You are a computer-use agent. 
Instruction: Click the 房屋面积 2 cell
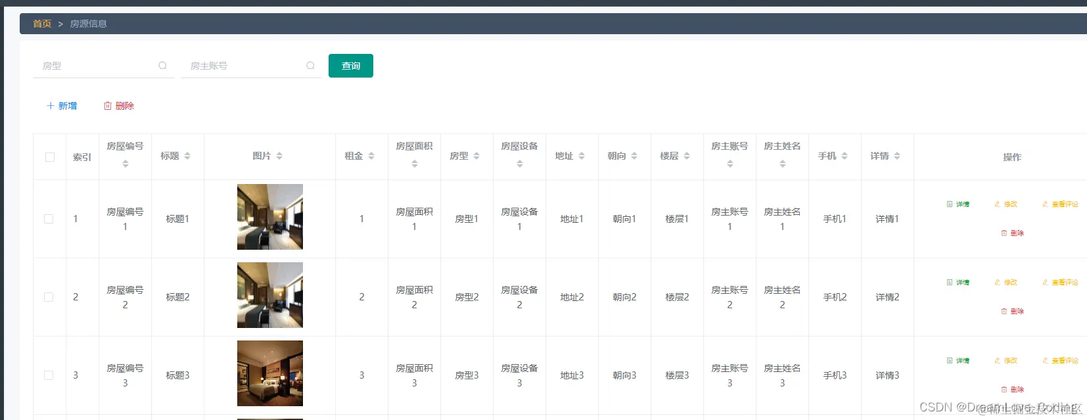414,297
